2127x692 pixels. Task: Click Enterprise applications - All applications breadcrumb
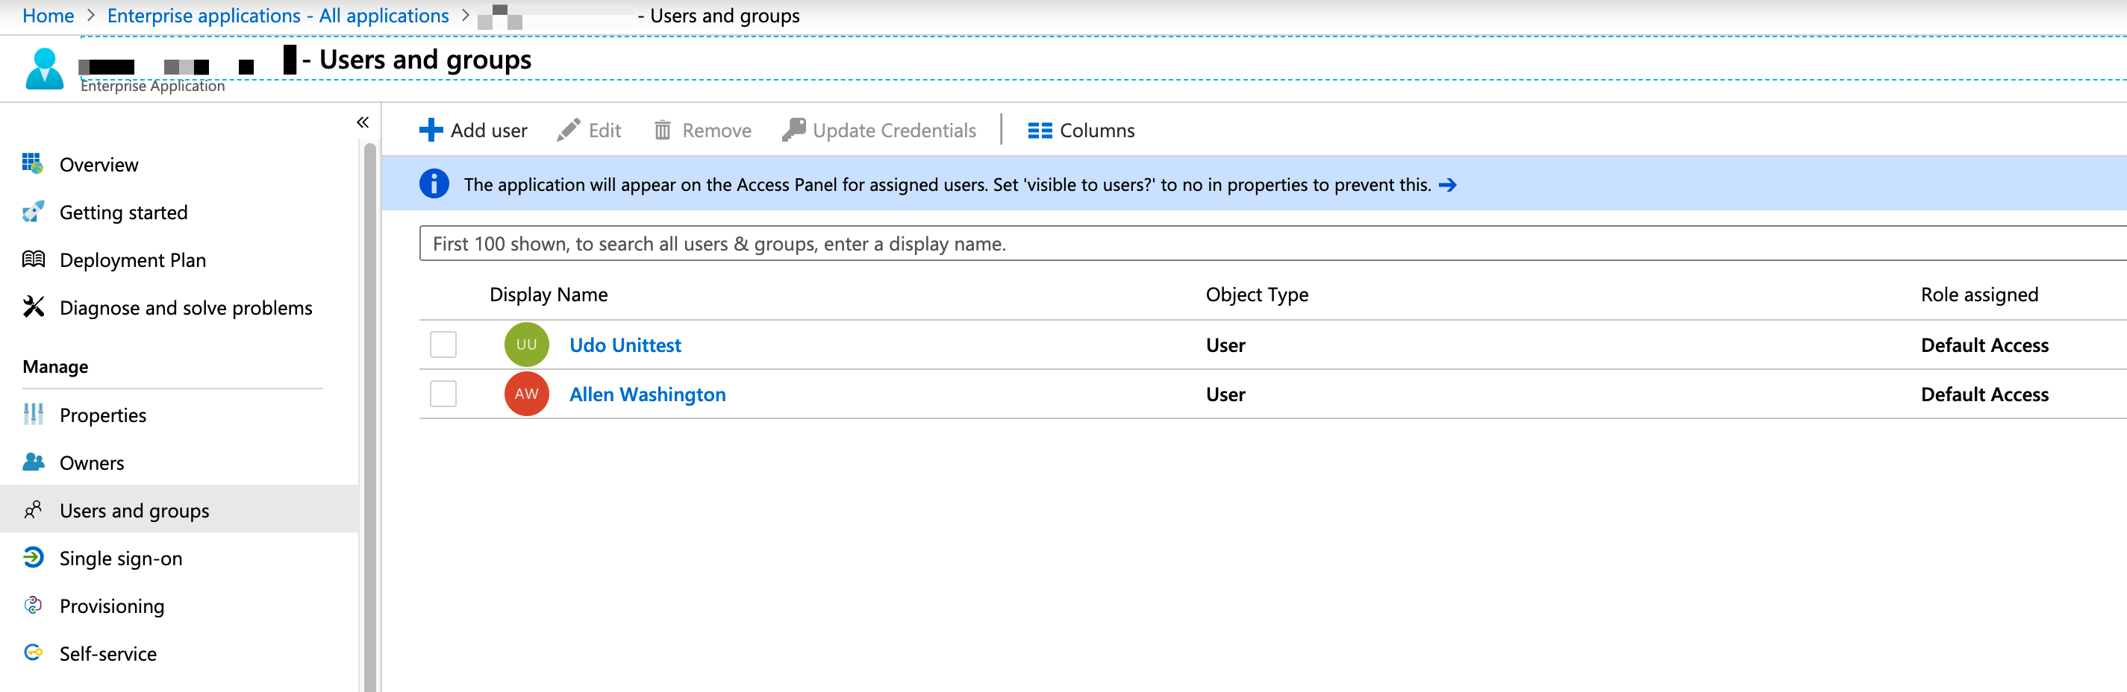coord(278,16)
